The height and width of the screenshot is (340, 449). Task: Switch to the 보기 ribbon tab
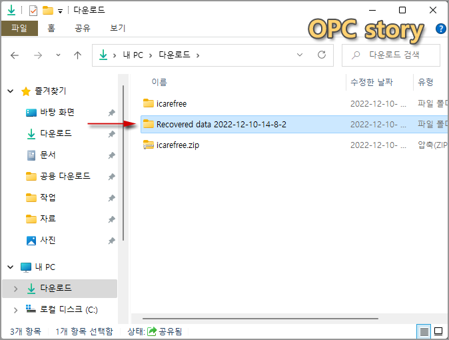pyautogui.click(x=118, y=28)
